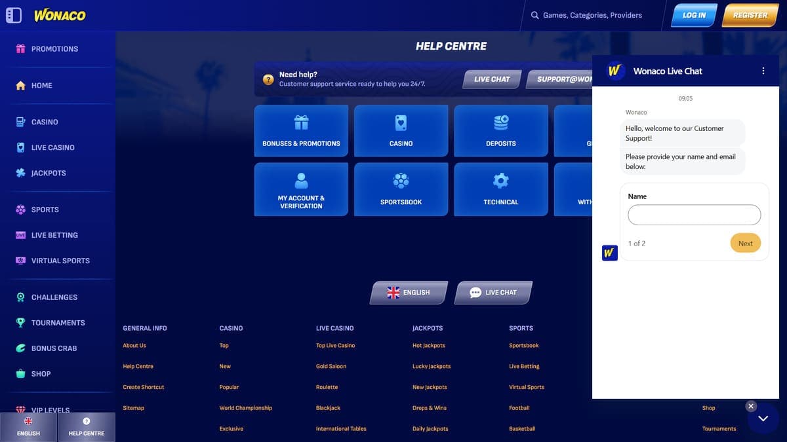Open Help Centre footer link
Screen dimensions: 787x442
pos(138,367)
